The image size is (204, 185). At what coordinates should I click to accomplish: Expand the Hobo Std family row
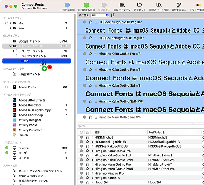point(92,182)
